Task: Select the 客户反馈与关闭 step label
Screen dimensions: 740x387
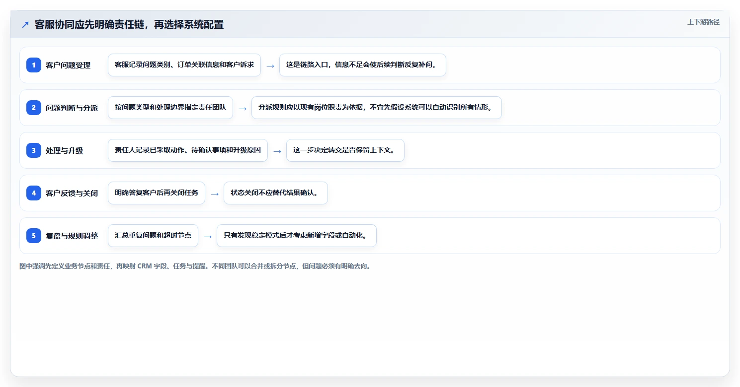Action: pos(72,193)
